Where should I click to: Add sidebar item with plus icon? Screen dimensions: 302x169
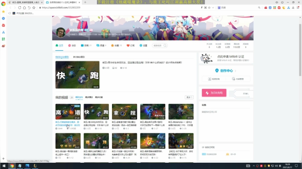point(3,159)
